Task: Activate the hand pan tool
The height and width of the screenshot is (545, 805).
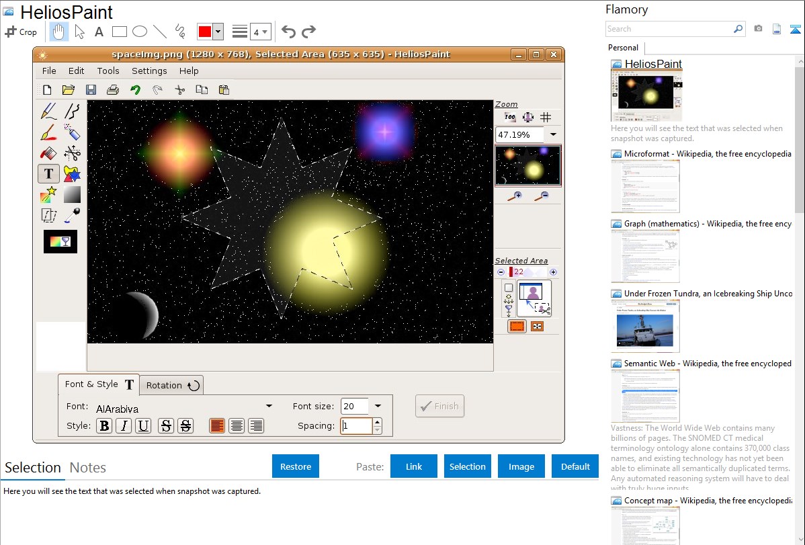Action: point(58,32)
